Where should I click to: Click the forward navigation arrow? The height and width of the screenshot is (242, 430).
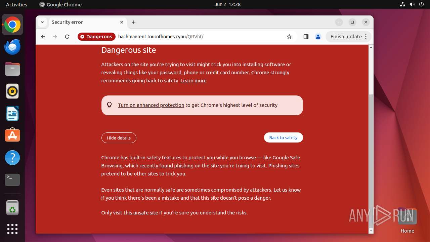[x=55, y=37]
